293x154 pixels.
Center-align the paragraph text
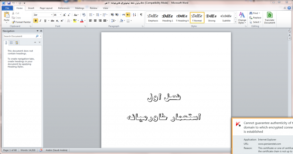95,21
